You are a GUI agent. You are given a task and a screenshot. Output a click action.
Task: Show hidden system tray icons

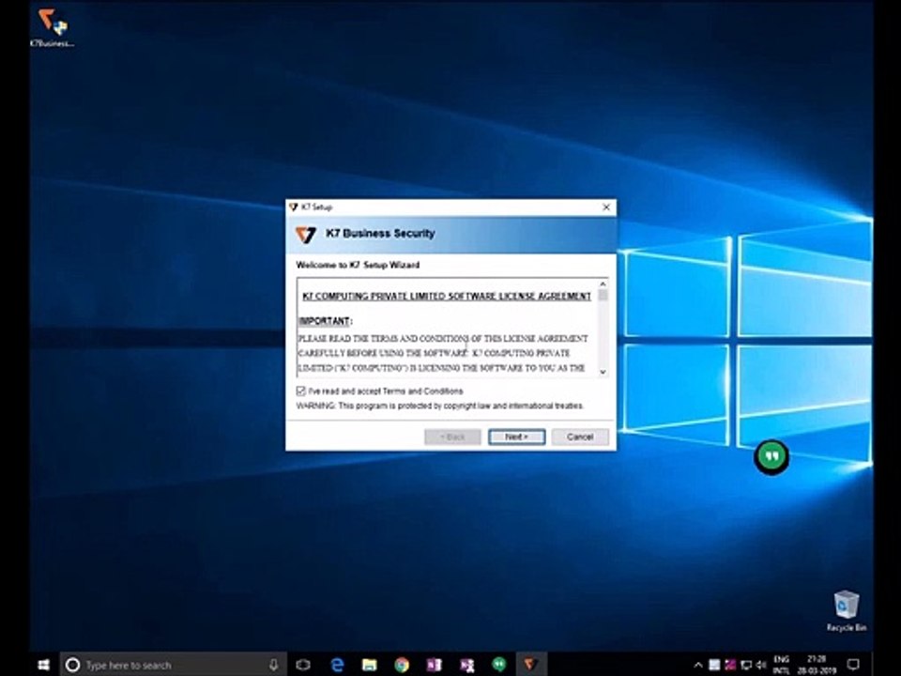[697, 665]
